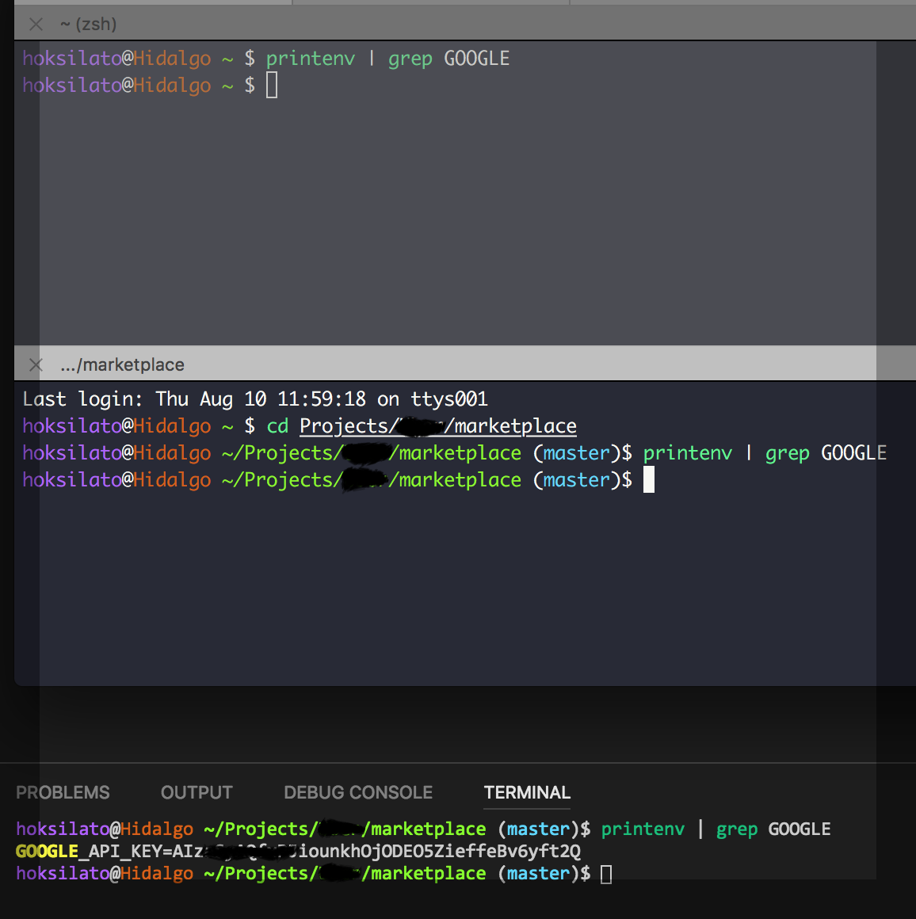916x919 pixels.
Task: Close the '.../marketplace' terminal window
Action: click(36, 364)
